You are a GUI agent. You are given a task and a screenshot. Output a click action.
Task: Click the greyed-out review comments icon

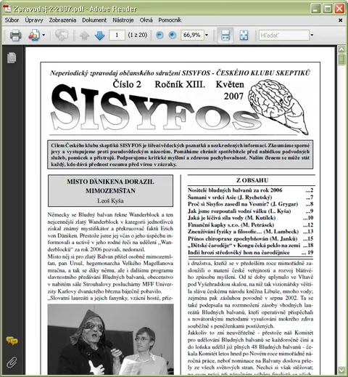pyautogui.click(x=62, y=36)
